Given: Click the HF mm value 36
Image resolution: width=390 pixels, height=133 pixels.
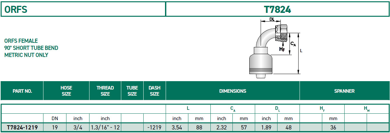Looking at the screenshot, I should (333, 128).
